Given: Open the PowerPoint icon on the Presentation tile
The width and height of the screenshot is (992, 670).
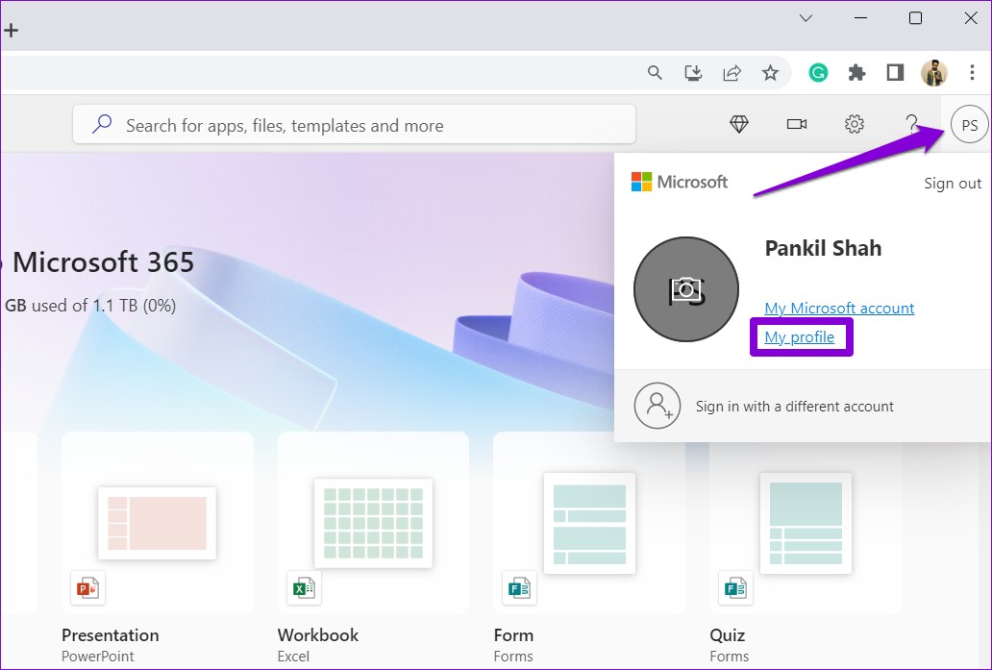Looking at the screenshot, I should (x=87, y=587).
